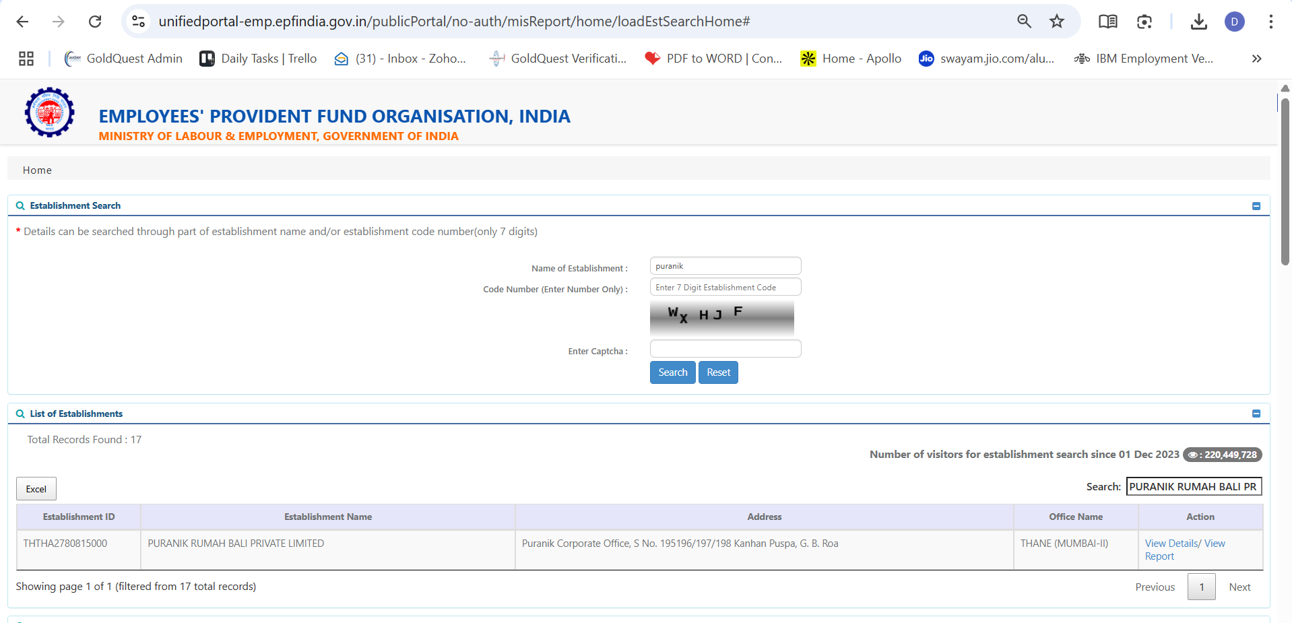Screen dimensions: 1292x623
Task: Go back using the browser back arrow
Action: (22, 22)
